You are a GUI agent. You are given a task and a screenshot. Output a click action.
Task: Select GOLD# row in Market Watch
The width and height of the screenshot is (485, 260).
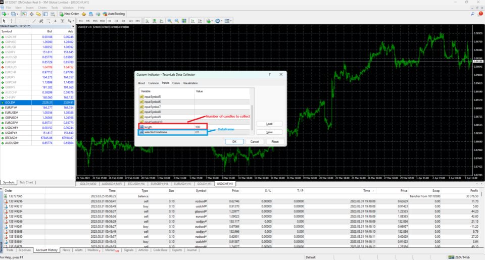pyautogui.click(x=37, y=102)
